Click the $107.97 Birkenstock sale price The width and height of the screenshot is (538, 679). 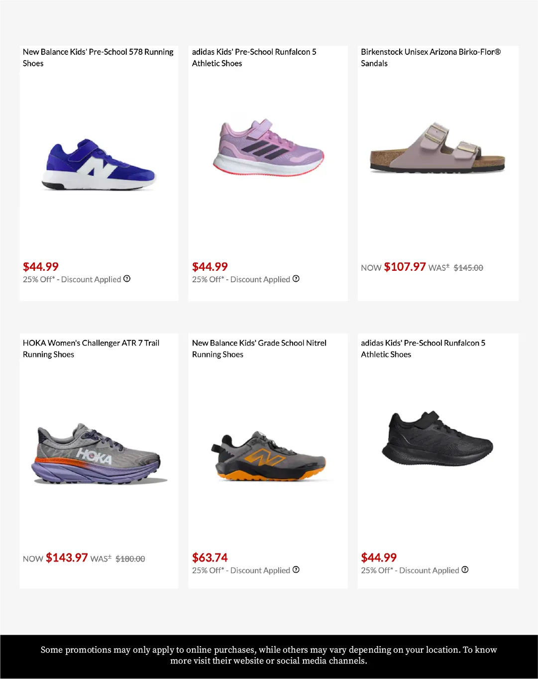(x=405, y=267)
